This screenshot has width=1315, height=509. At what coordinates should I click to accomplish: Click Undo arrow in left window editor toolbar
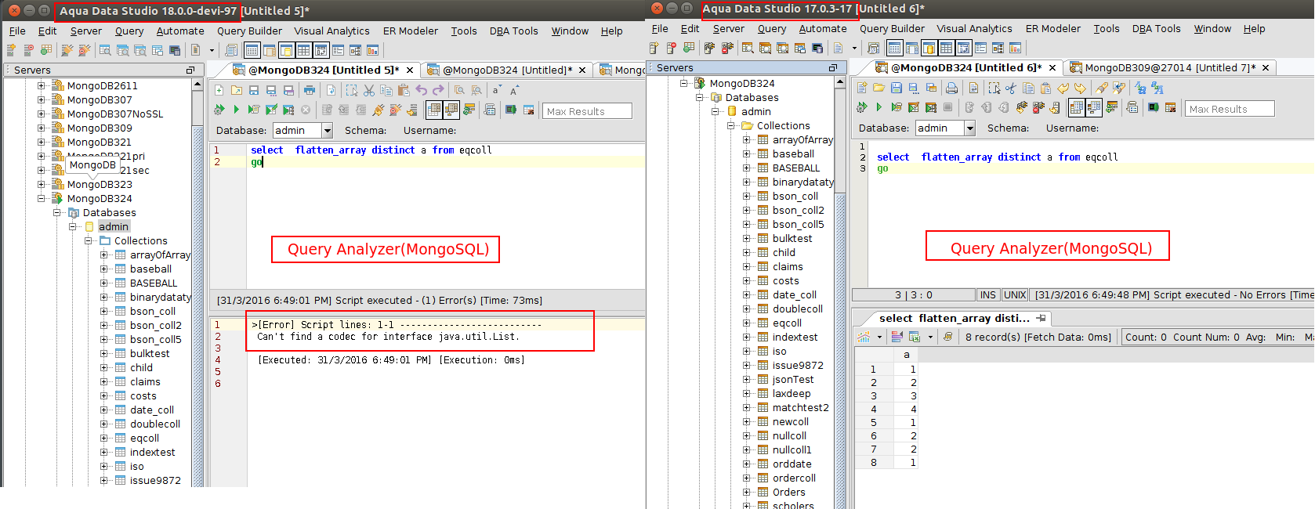[x=422, y=90]
